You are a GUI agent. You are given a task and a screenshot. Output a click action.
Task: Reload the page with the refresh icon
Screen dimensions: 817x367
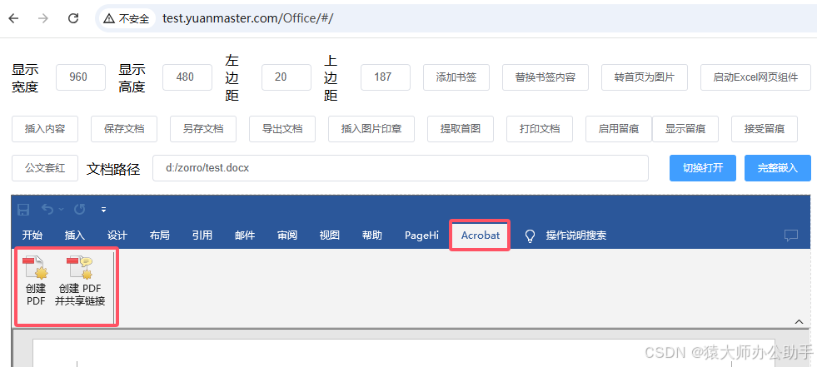[x=73, y=19]
